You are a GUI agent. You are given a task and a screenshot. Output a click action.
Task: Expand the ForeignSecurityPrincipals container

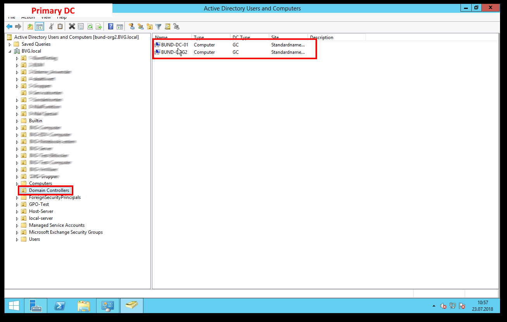(17, 198)
